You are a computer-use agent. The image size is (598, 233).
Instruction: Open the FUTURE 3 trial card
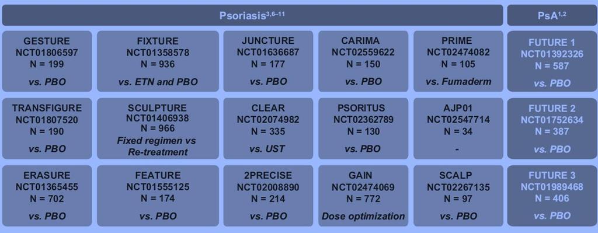click(x=552, y=196)
